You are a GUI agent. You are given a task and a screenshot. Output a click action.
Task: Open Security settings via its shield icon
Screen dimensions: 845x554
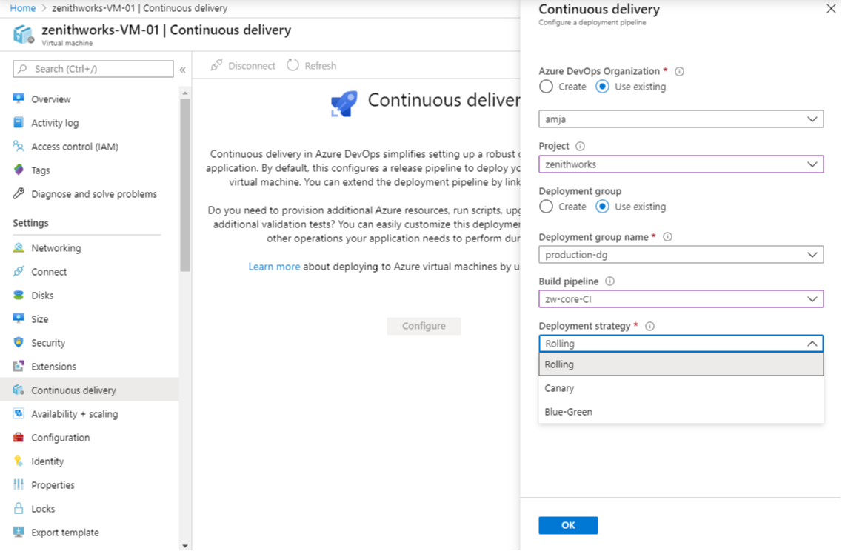point(18,342)
